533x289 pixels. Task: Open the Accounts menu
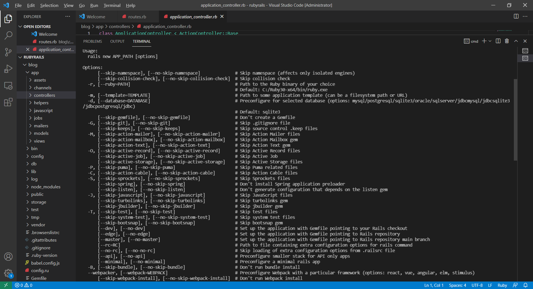(x=8, y=257)
